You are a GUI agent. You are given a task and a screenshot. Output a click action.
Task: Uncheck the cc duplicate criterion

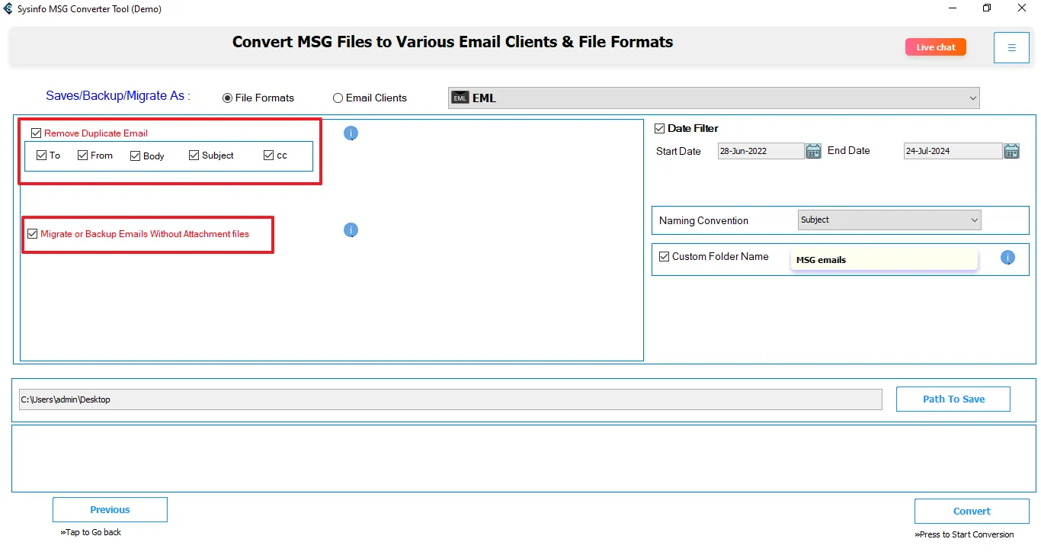coord(268,156)
